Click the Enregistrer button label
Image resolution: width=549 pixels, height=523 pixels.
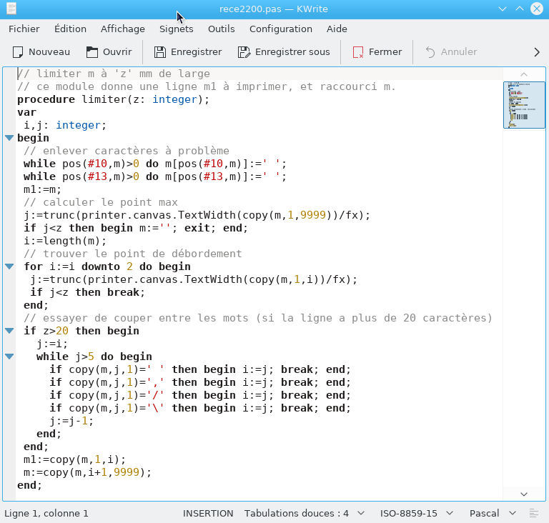click(x=196, y=52)
